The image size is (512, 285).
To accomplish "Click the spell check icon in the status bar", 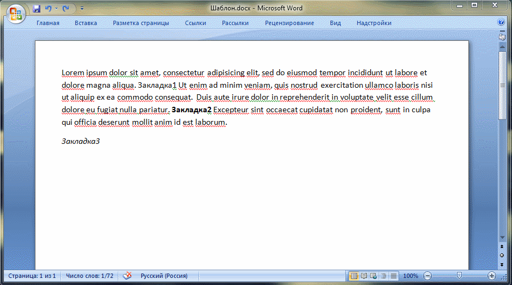I will point(127,276).
